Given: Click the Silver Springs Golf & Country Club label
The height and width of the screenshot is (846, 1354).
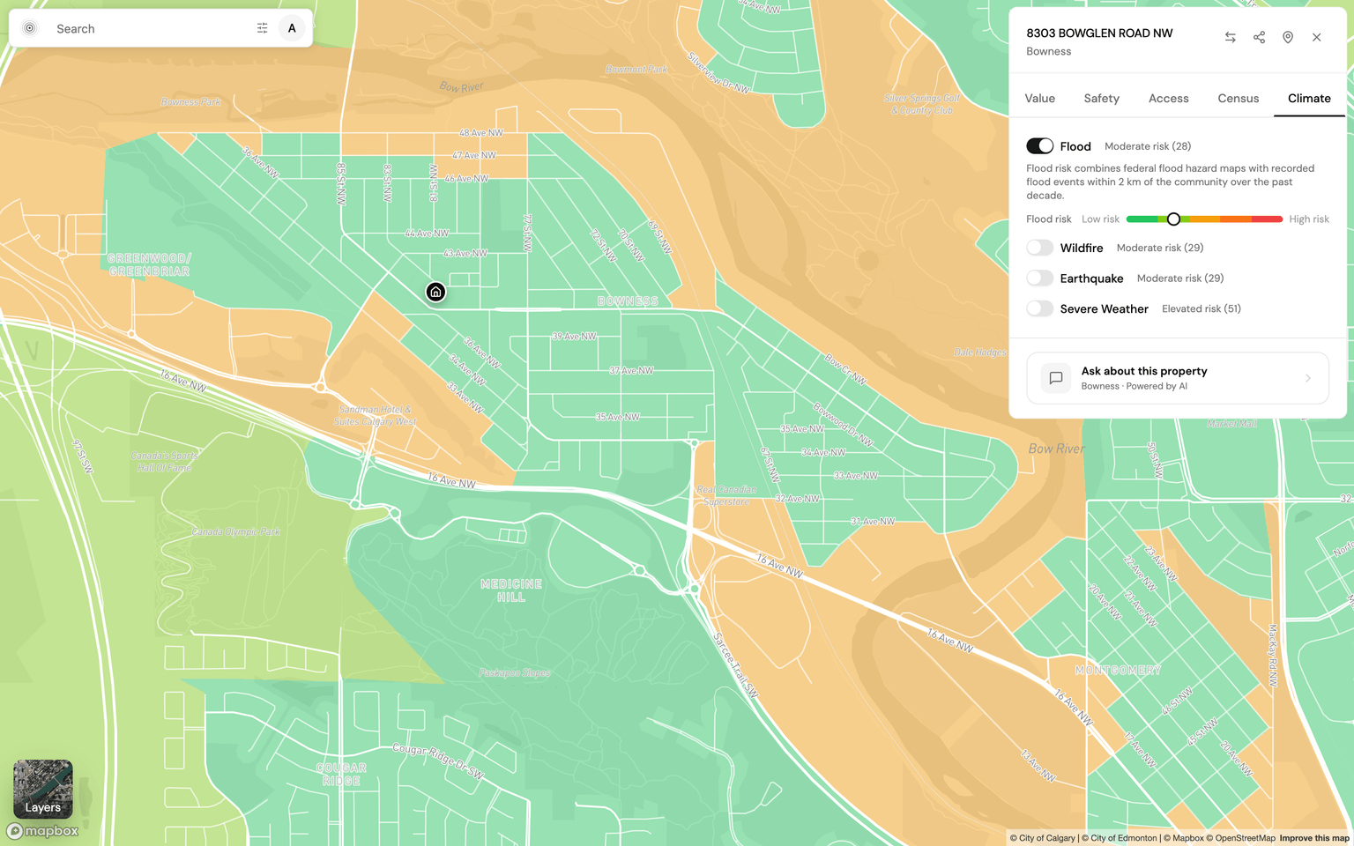Looking at the screenshot, I should 922,104.
